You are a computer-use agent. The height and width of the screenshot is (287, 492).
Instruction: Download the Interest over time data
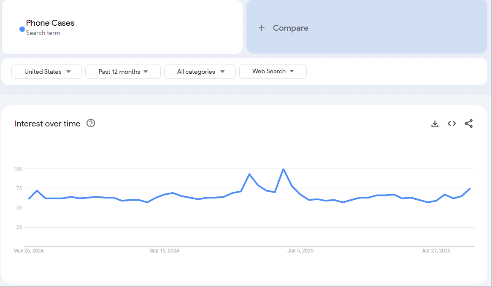click(x=435, y=123)
